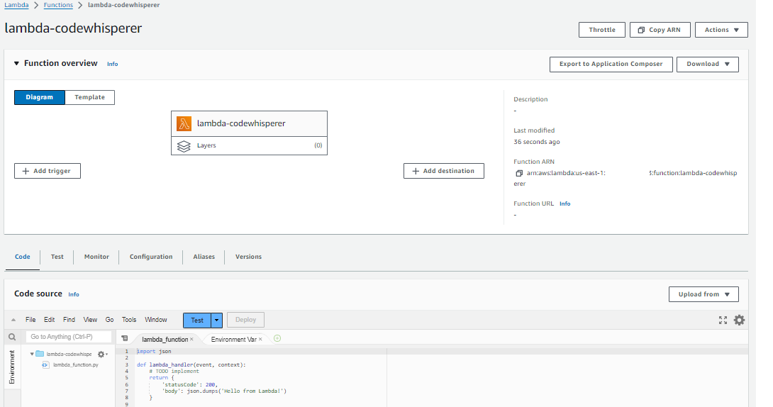Collapse the lambda-codewhispe folder tree
The height and width of the screenshot is (407, 773).
[x=32, y=354]
